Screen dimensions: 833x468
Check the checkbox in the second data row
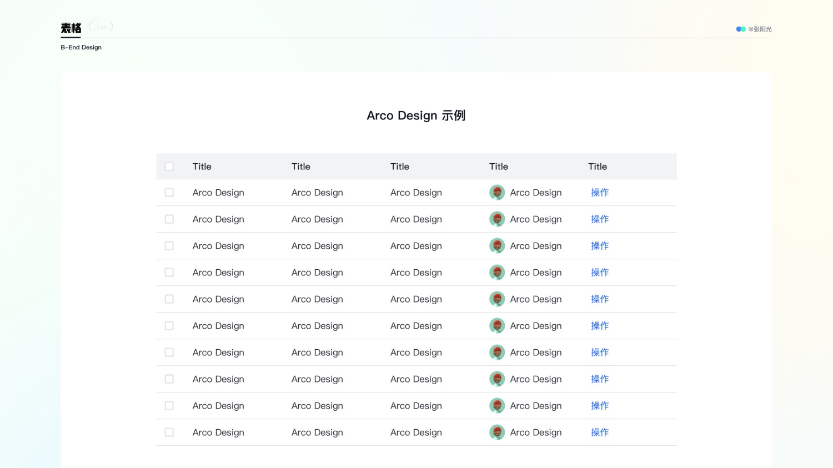pyautogui.click(x=169, y=219)
